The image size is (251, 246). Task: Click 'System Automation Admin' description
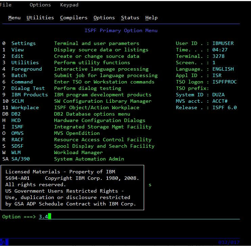point(89,159)
